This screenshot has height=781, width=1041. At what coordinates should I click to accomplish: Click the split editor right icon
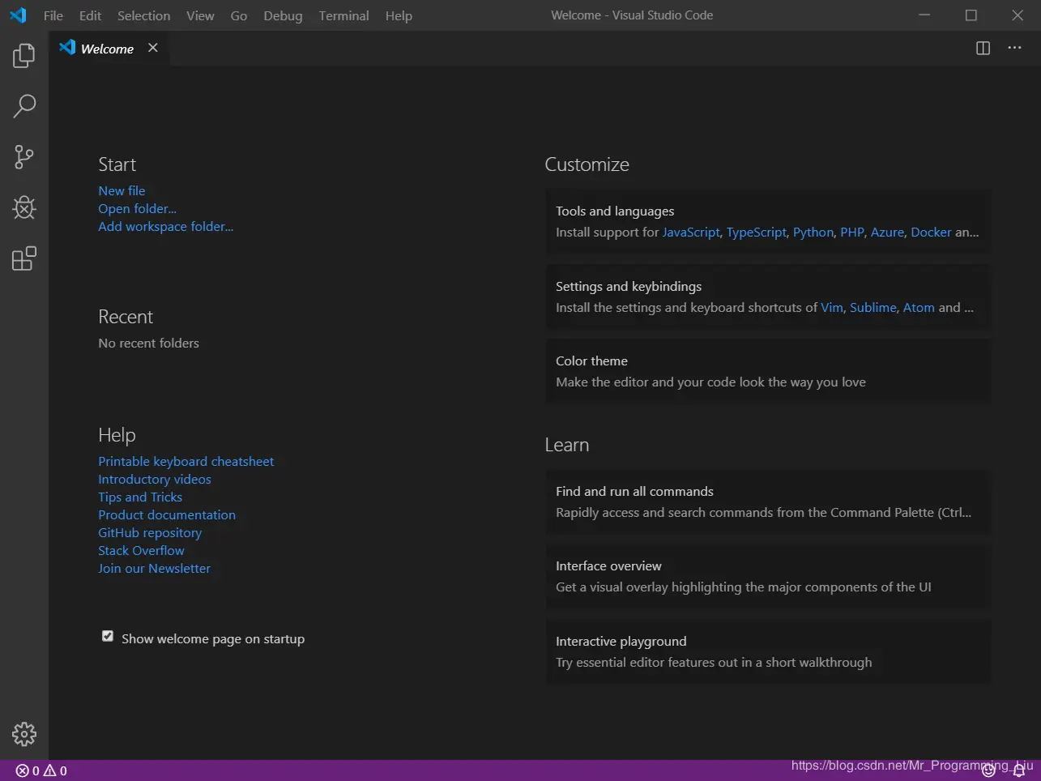pos(983,48)
